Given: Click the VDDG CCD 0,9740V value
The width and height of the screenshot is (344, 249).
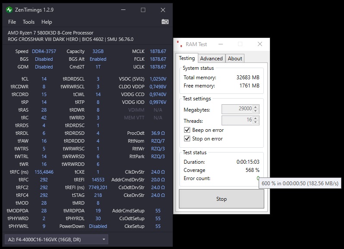Looking at the screenshot, I should [x=158, y=94].
